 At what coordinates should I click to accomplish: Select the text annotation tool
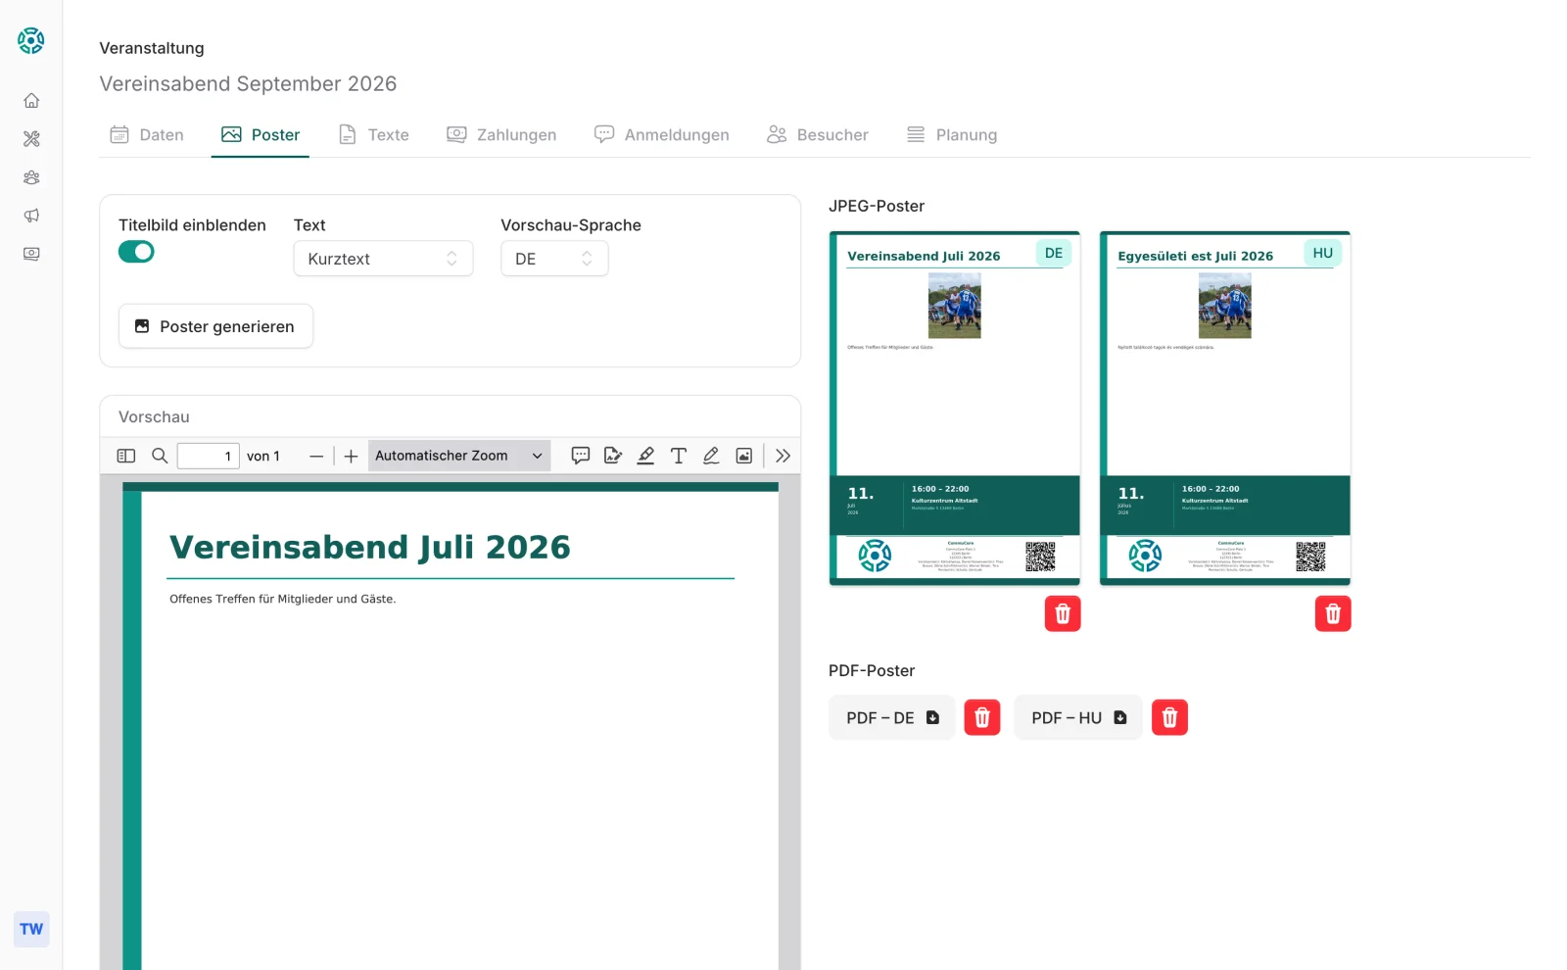tap(678, 456)
